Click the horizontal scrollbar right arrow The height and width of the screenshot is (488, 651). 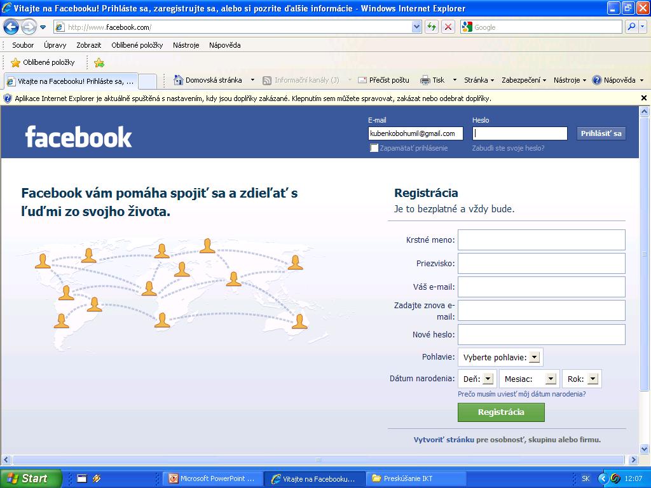click(634, 459)
